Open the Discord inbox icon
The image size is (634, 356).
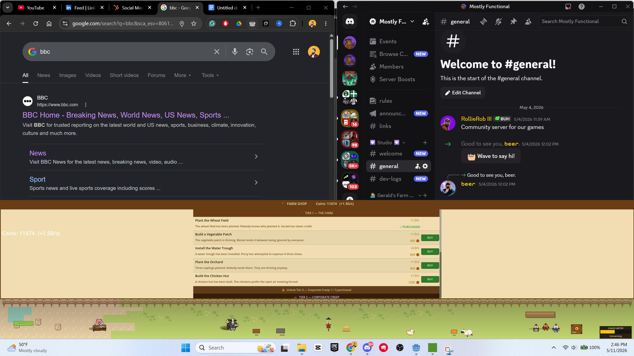(x=568, y=7)
